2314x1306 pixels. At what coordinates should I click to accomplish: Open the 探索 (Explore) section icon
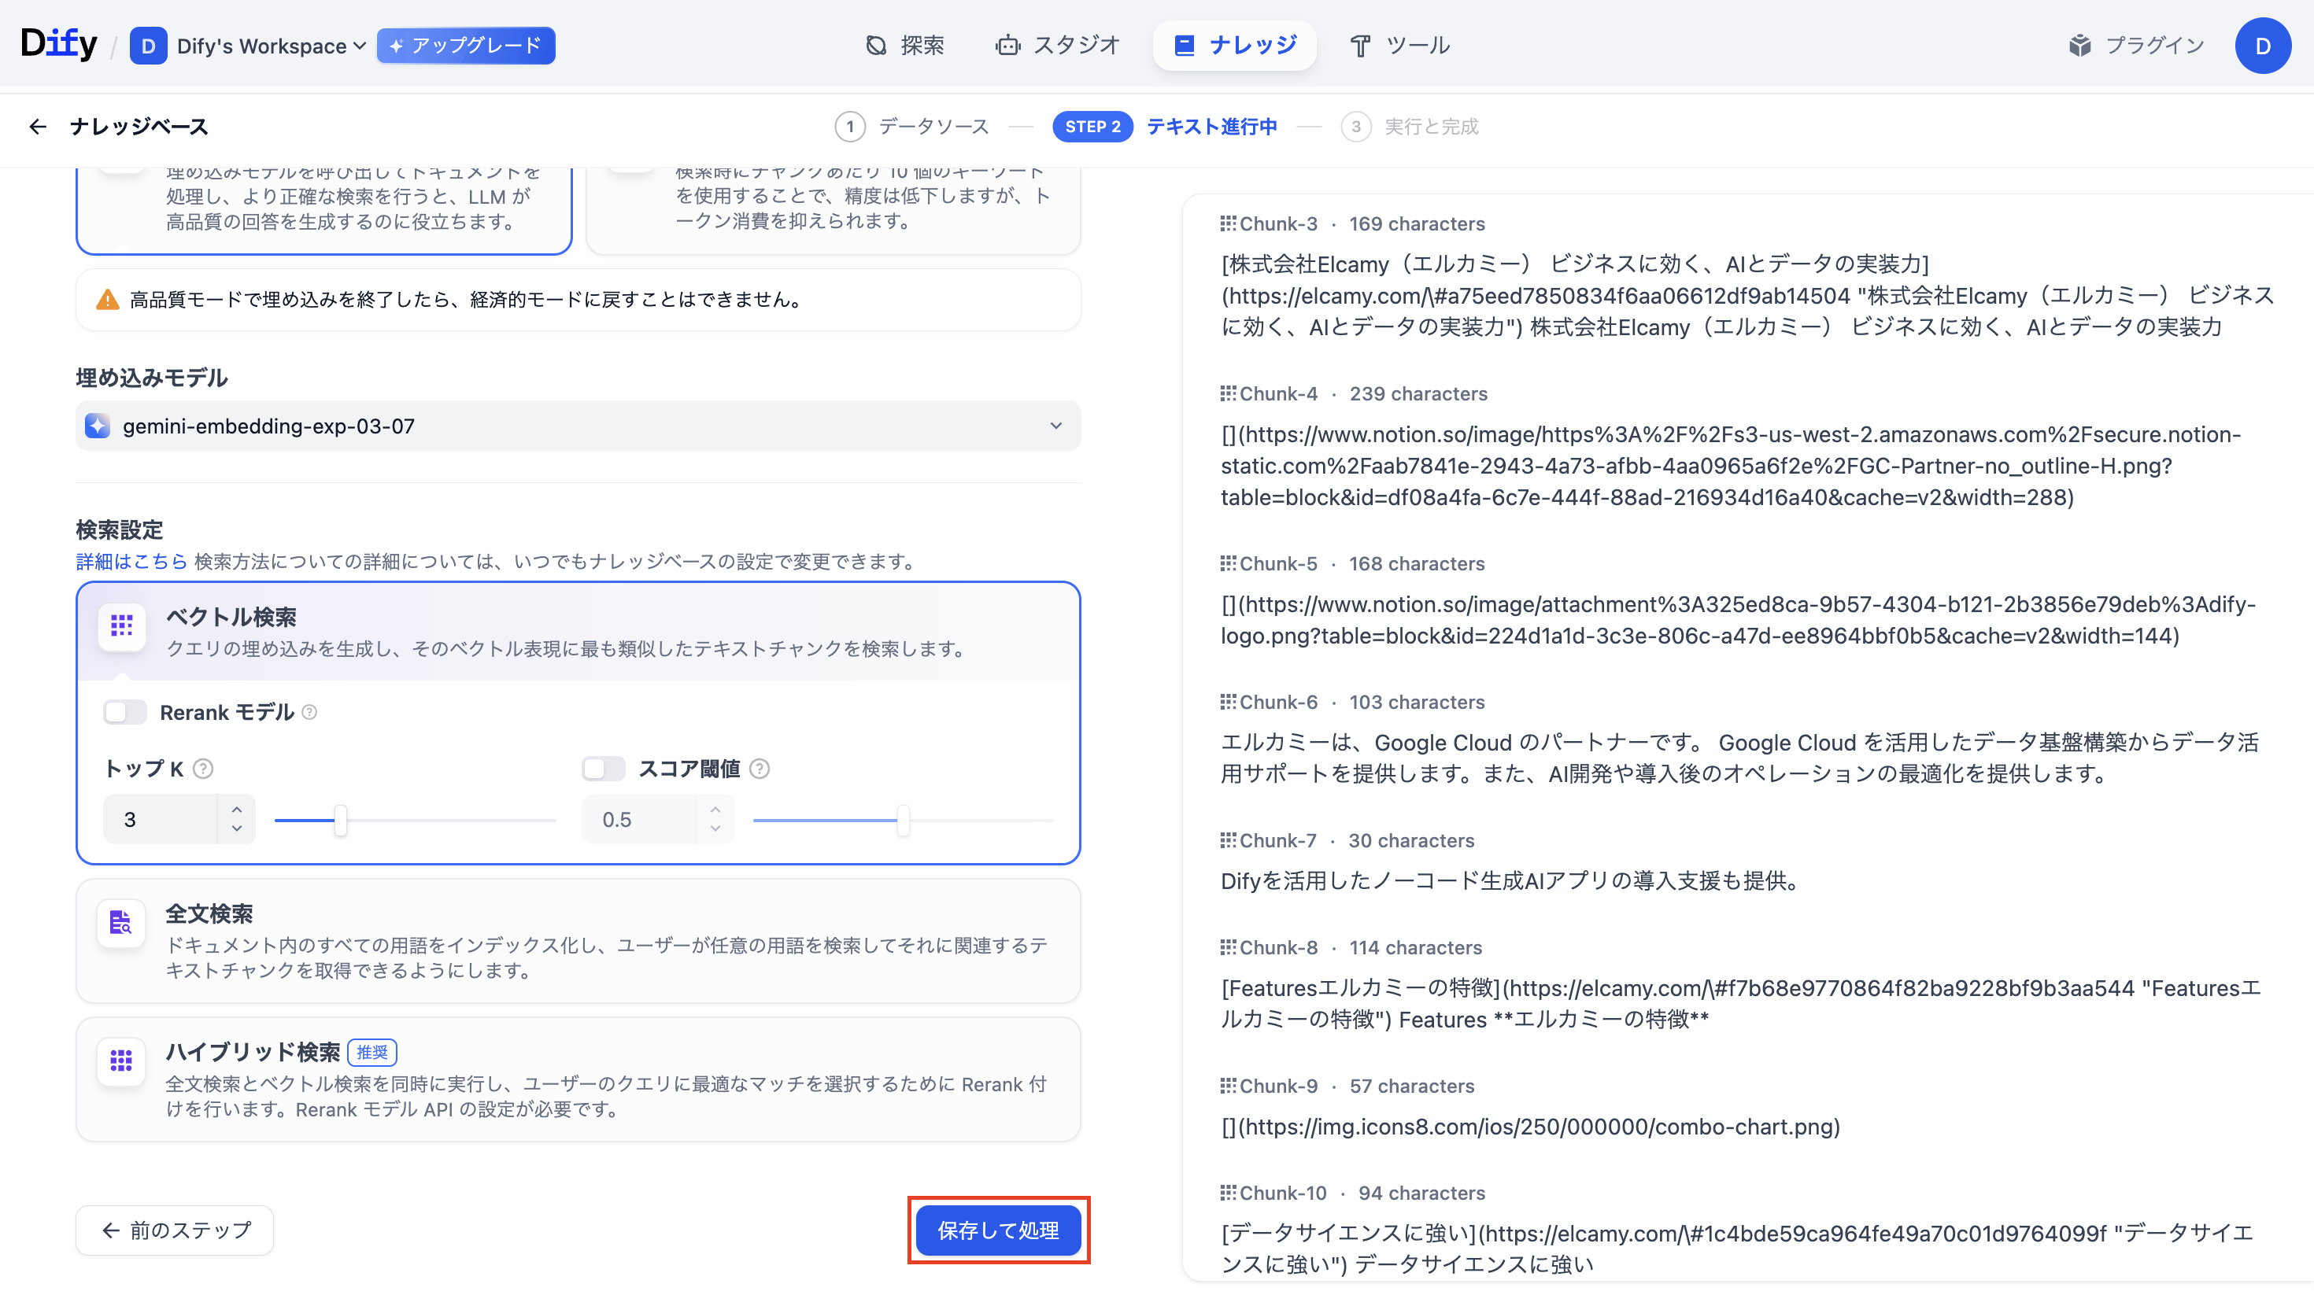click(x=876, y=45)
